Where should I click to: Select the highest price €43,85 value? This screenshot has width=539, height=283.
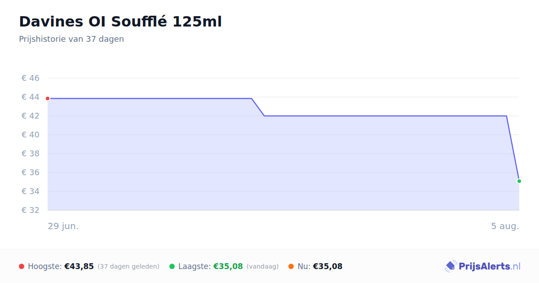tap(79, 266)
